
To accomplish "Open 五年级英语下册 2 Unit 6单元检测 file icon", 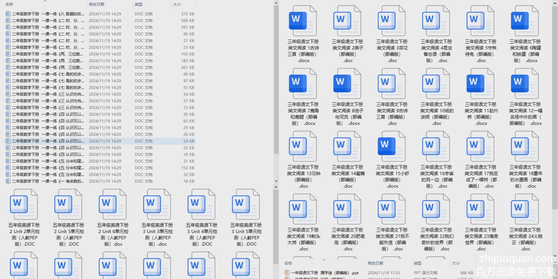I will (x=112, y=205).
